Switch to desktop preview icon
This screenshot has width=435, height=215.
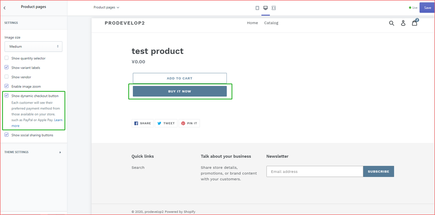click(x=266, y=8)
